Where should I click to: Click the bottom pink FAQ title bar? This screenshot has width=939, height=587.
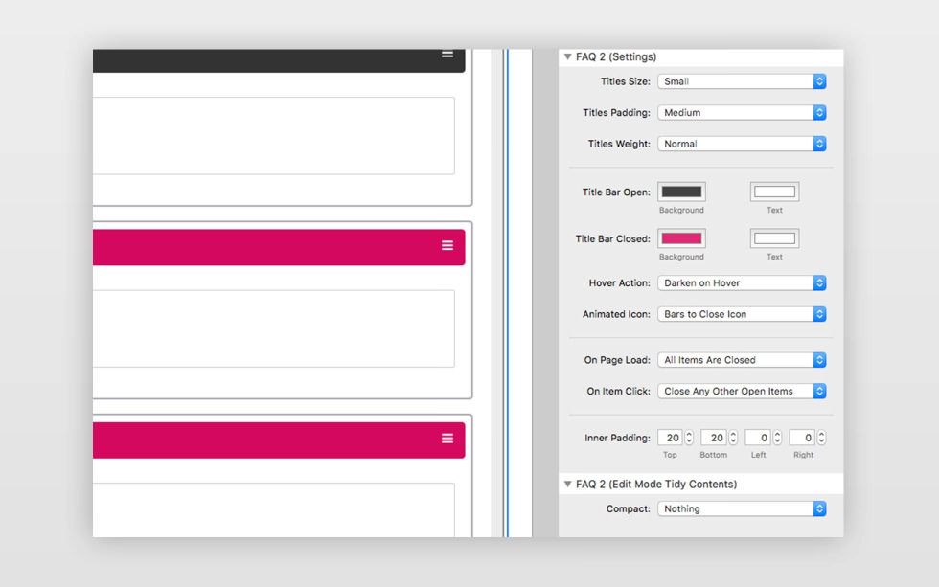(279, 440)
